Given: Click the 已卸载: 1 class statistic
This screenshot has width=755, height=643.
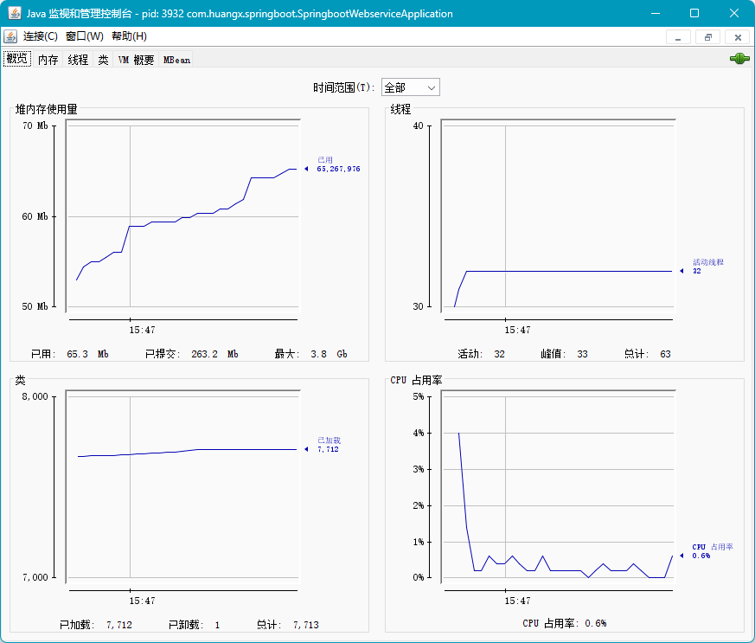Looking at the screenshot, I should point(195,625).
